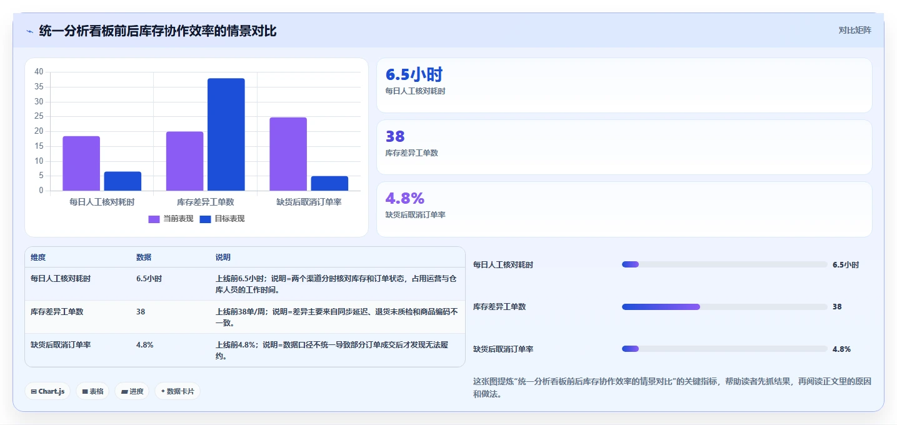Toggle the 当前表现 legend swatch
Screen dimensions: 897x425
pos(154,219)
